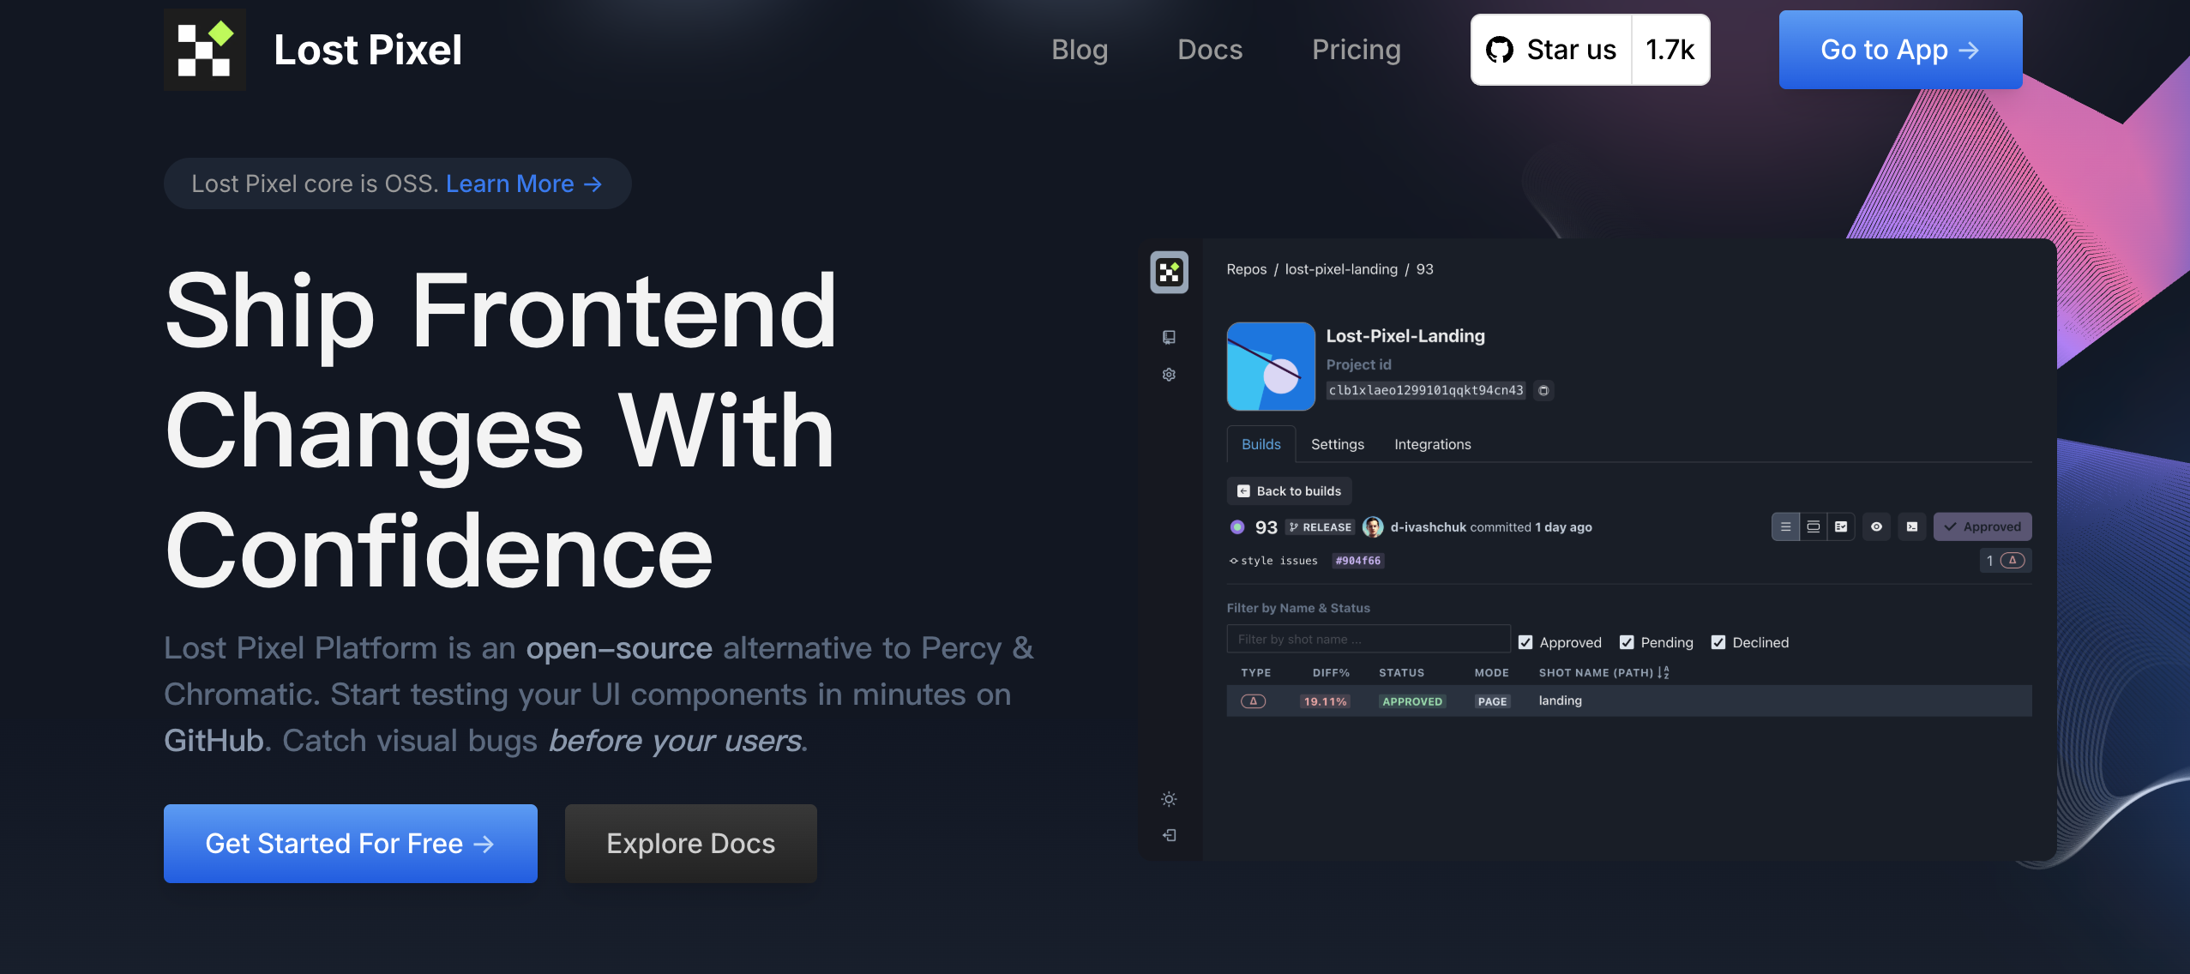Click the STATUS column header
The image size is (2190, 974).
click(x=1402, y=673)
